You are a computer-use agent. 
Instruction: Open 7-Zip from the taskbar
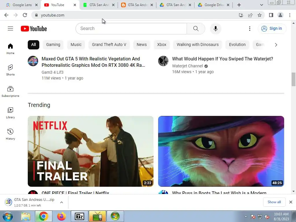(79, 216)
